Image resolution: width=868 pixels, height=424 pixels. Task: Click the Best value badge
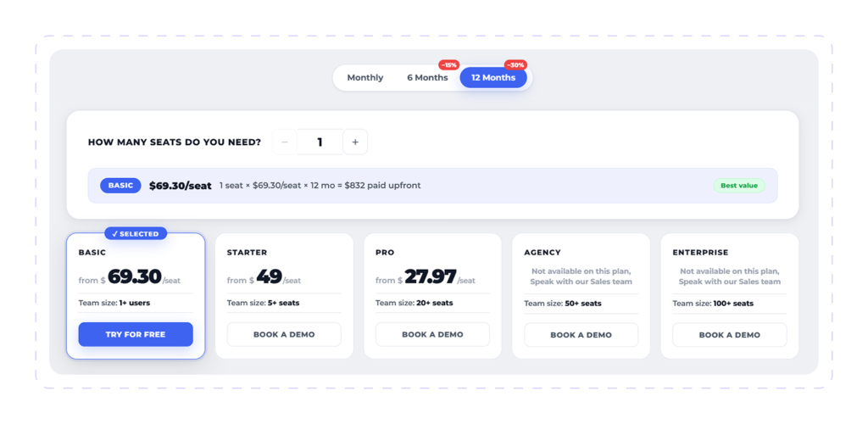[739, 186]
